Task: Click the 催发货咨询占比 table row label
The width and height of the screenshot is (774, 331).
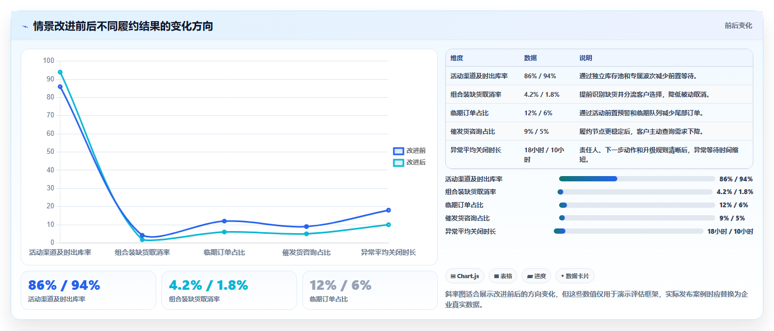Action: tap(473, 132)
